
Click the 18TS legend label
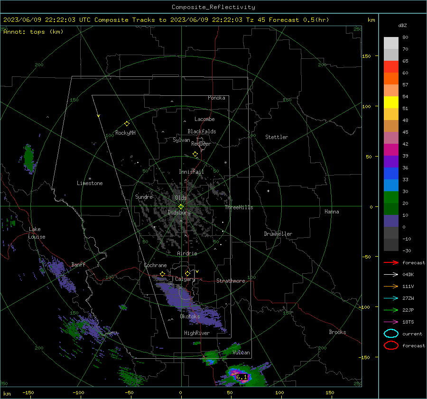pos(408,322)
